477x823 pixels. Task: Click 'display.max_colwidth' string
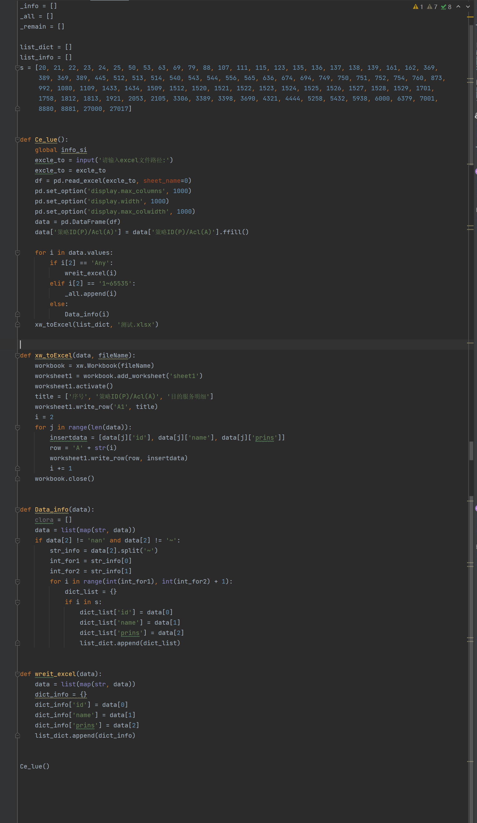(128, 212)
